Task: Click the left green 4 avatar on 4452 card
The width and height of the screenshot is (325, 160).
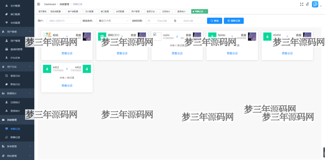Action: (x=47, y=69)
